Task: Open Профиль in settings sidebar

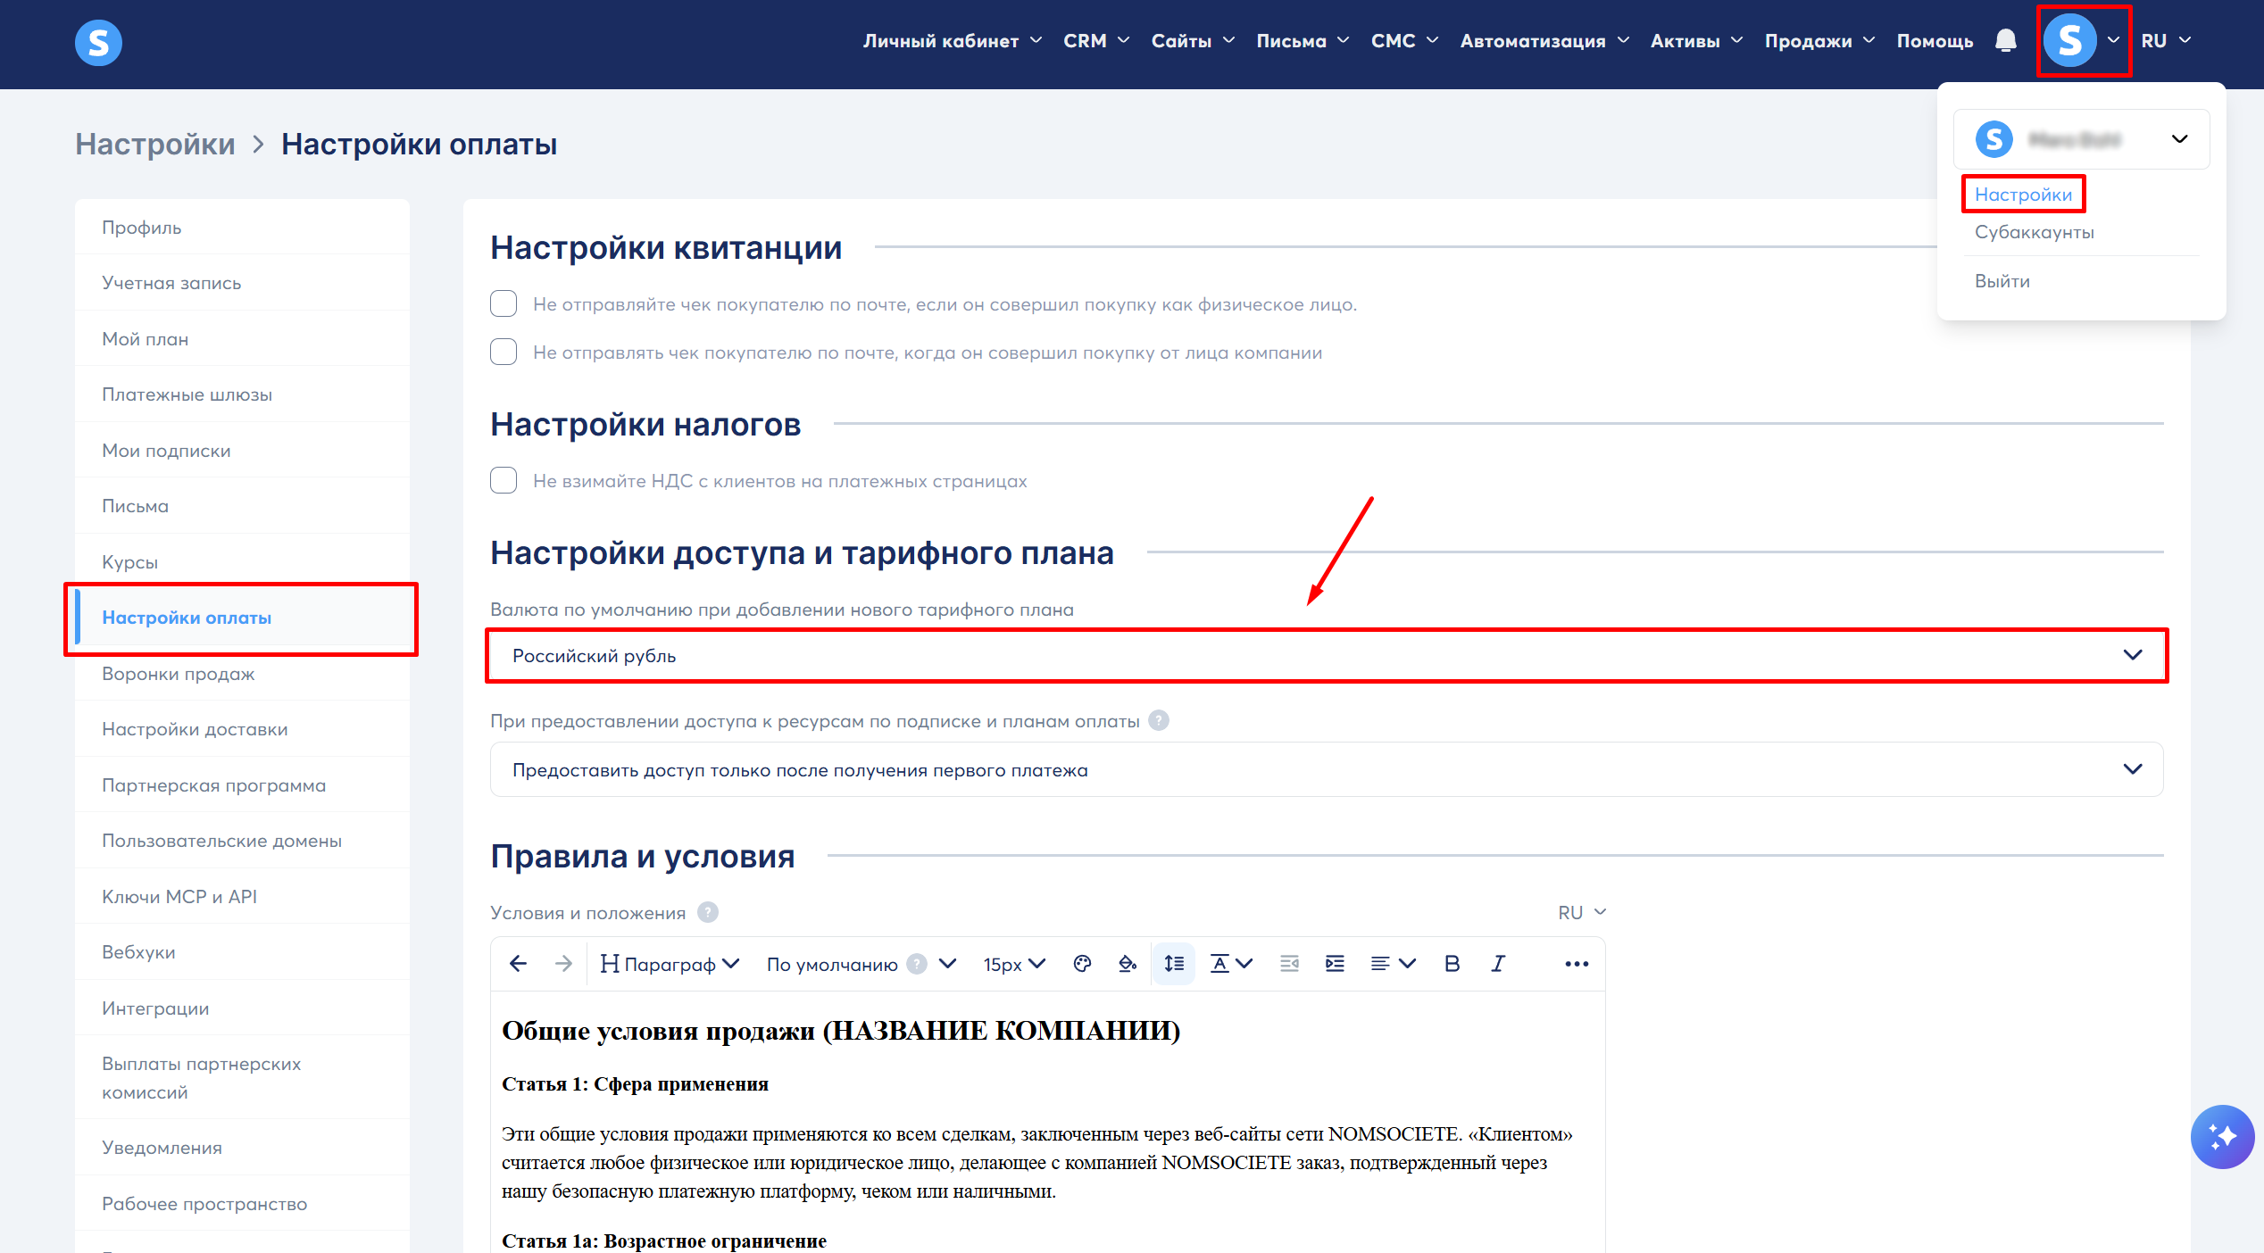Action: click(x=242, y=228)
